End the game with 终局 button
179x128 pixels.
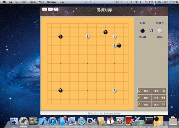point(159,104)
